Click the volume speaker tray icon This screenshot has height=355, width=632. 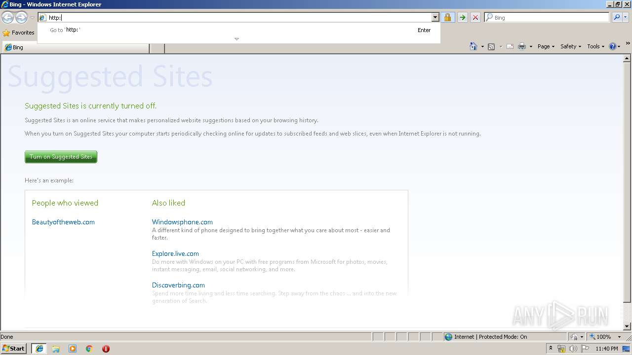[573, 349]
